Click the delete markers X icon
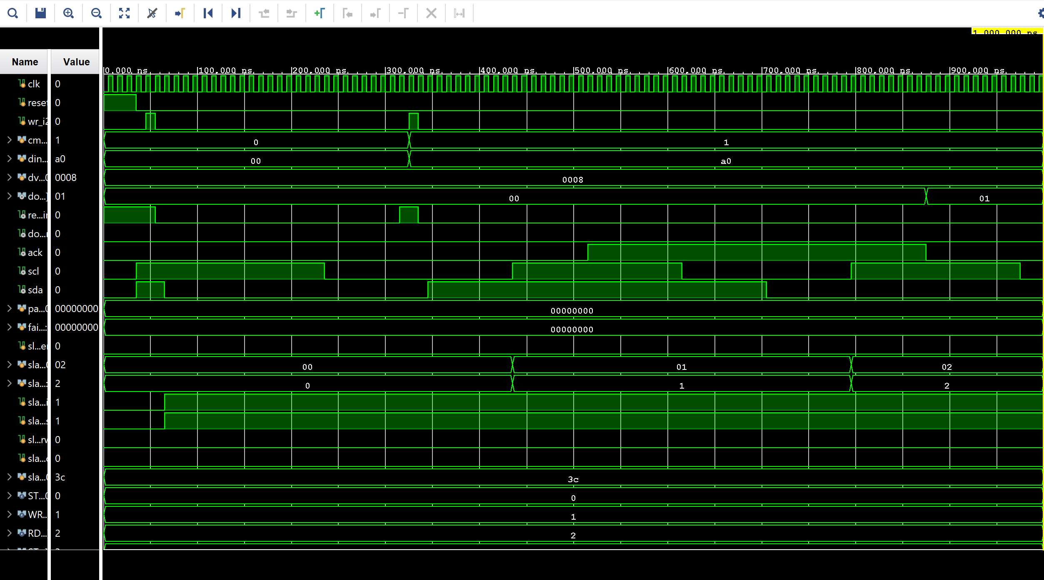1044x580 pixels. (x=431, y=13)
